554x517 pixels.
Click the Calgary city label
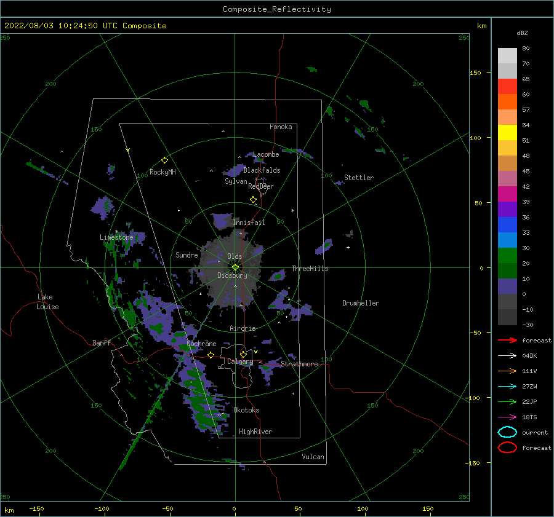(240, 361)
